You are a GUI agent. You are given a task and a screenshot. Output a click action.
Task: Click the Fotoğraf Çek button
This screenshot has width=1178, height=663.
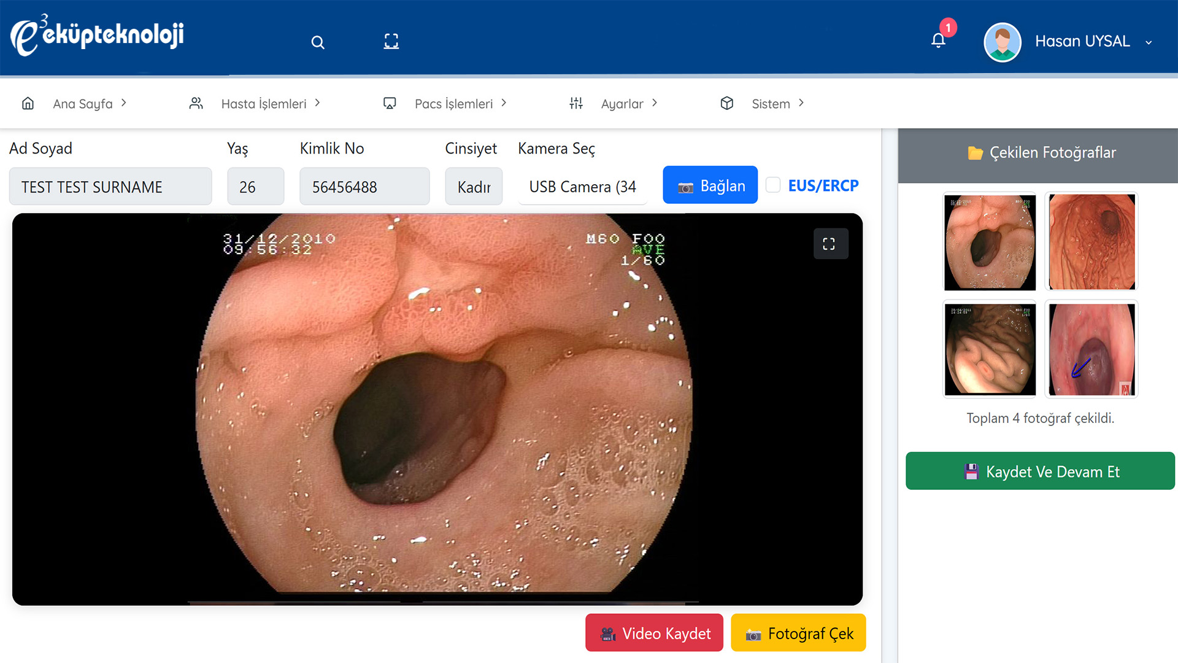(x=798, y=633)
